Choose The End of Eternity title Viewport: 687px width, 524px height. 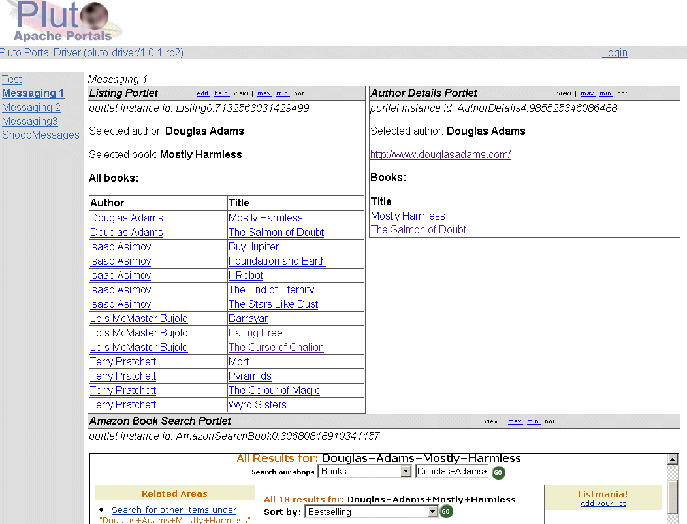click(x=271, y=290)
